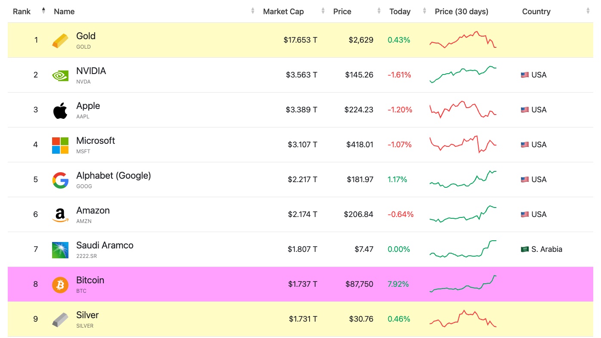Viewport: 601px width, 338px height.
Task: View Gold 30-day price chart
Action: pyautogui.click(x=463, y=40)
